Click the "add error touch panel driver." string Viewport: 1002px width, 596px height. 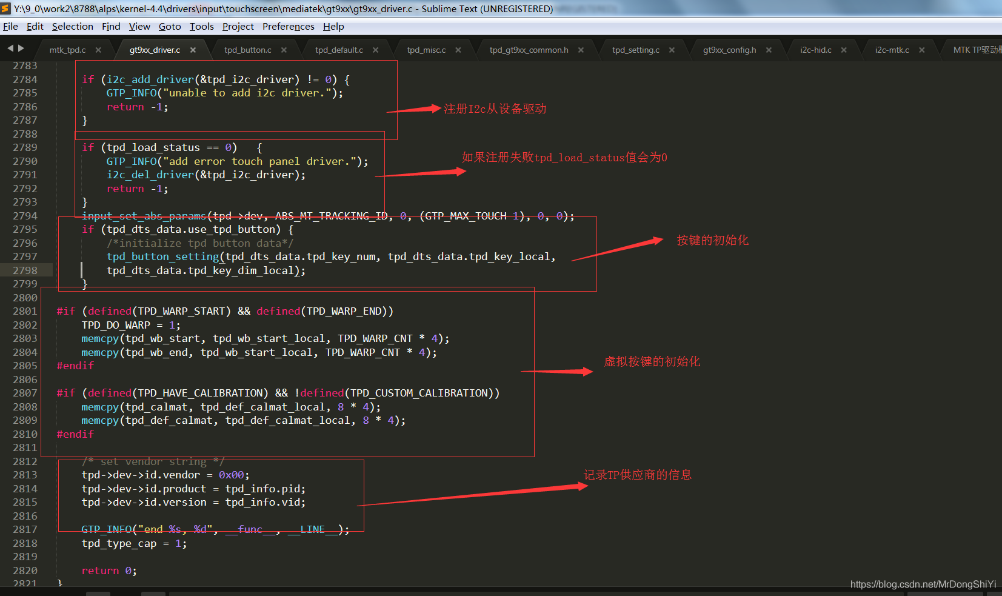(x=259, y=161)
